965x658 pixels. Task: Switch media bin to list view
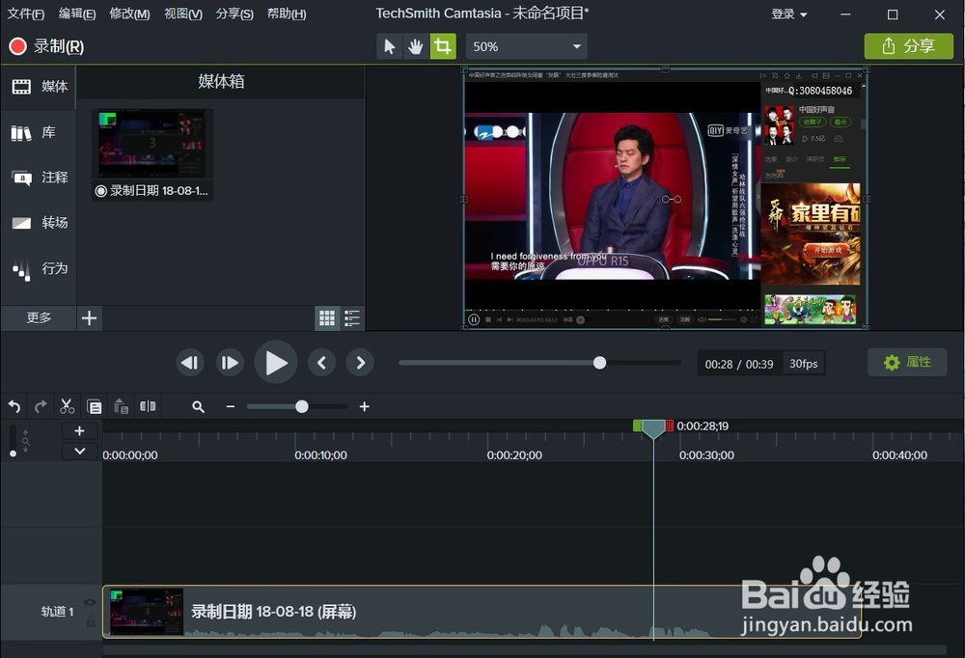point(352,317)
